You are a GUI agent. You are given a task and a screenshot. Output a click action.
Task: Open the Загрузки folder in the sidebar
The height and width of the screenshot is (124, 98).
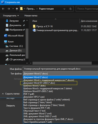tap(14, 21)
